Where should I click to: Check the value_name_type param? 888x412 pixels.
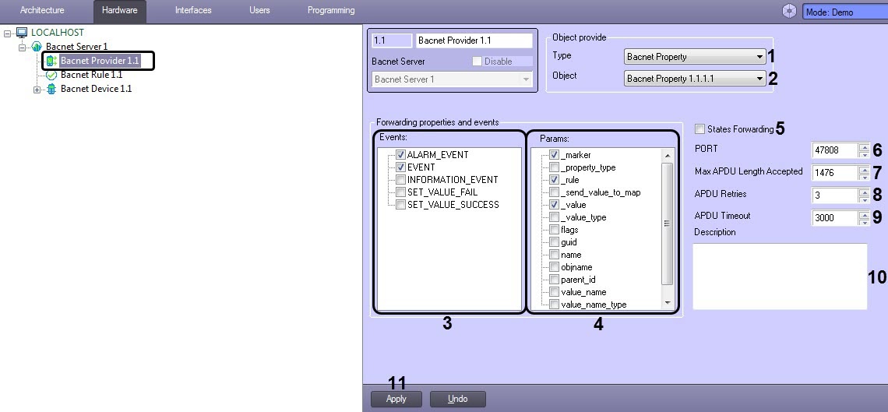click(x=554, y=305)
